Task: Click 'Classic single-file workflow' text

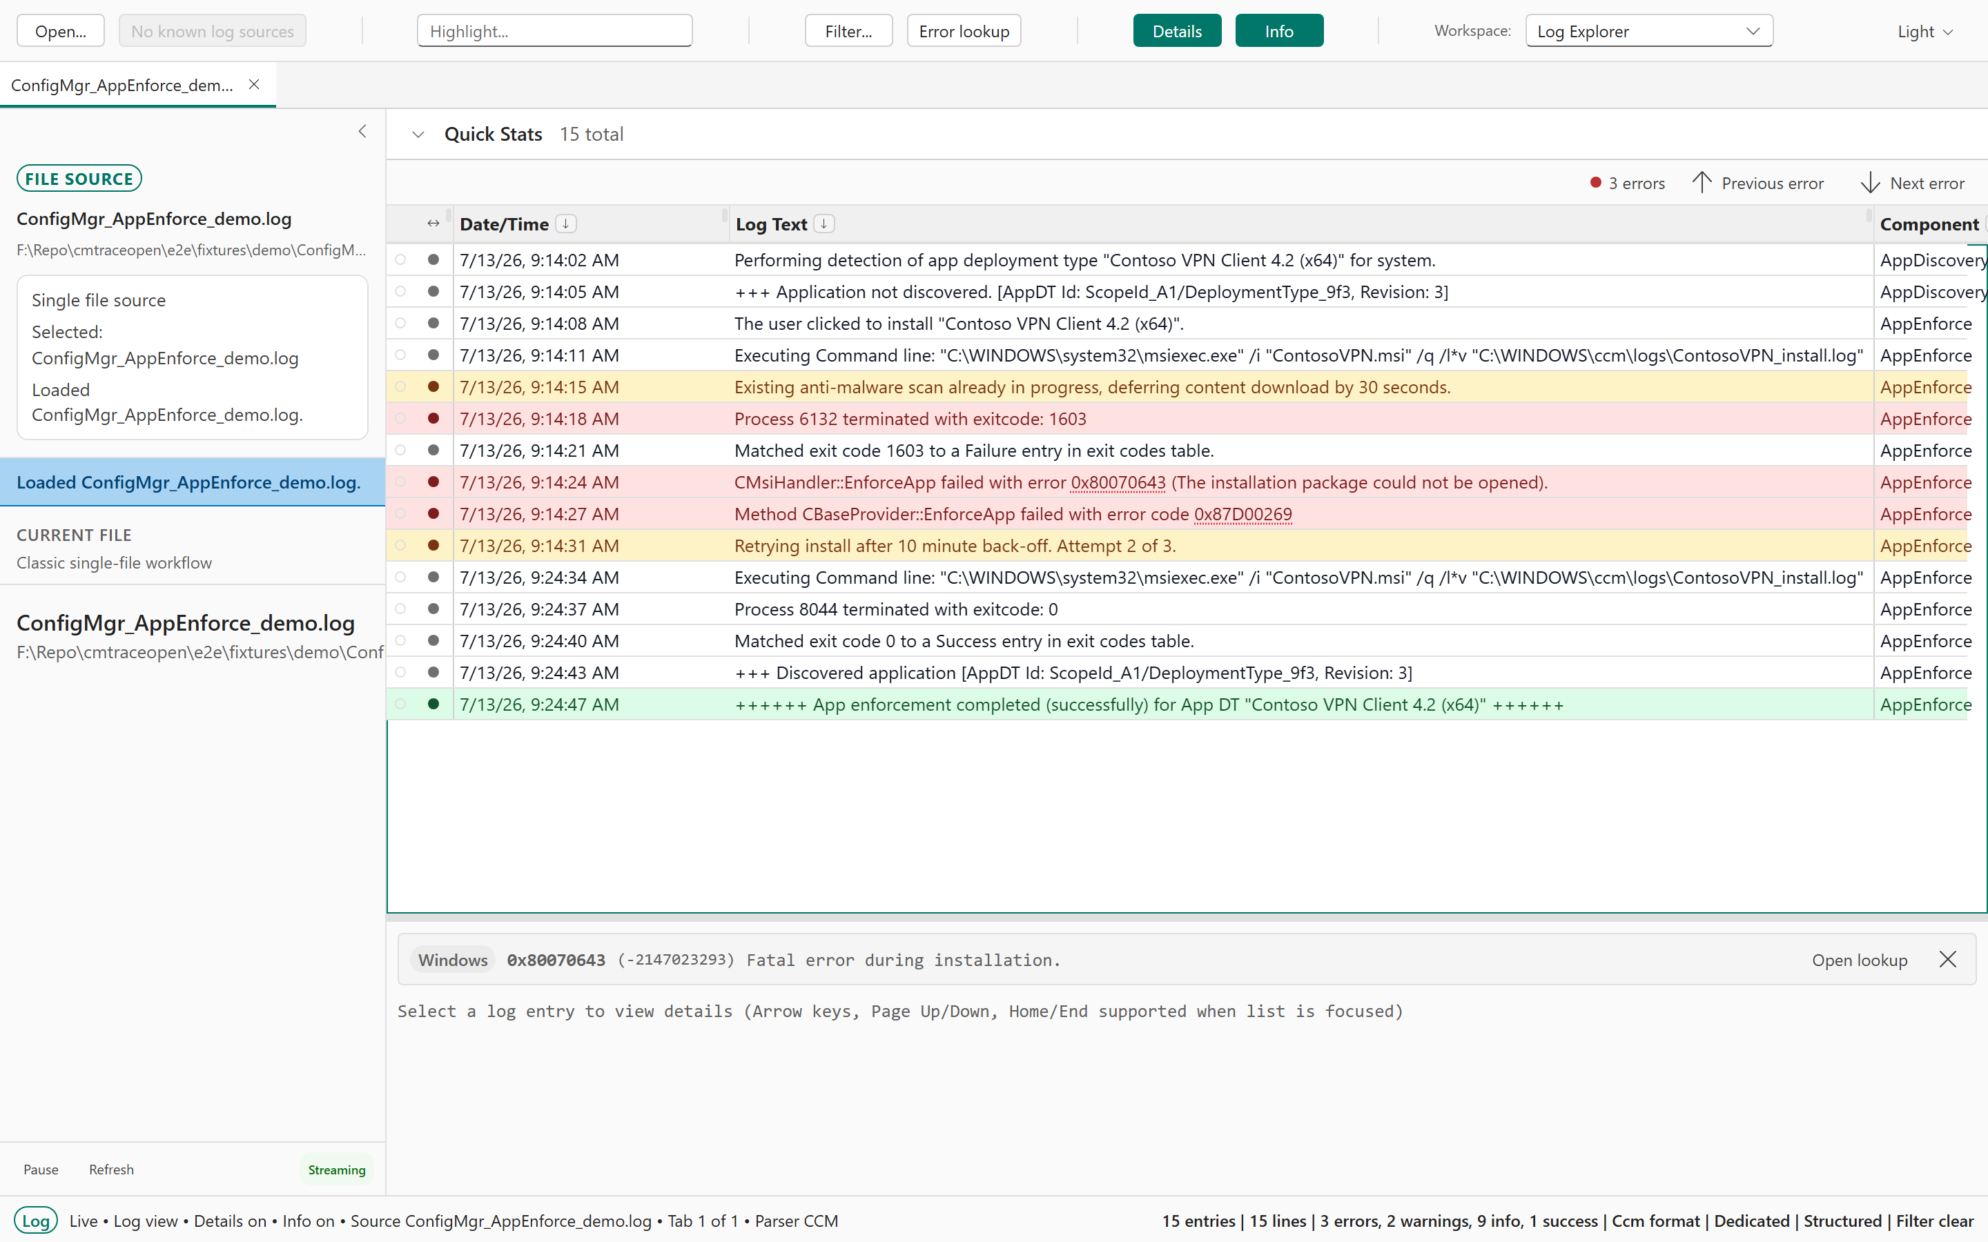Action: click(x=114, y=562)
